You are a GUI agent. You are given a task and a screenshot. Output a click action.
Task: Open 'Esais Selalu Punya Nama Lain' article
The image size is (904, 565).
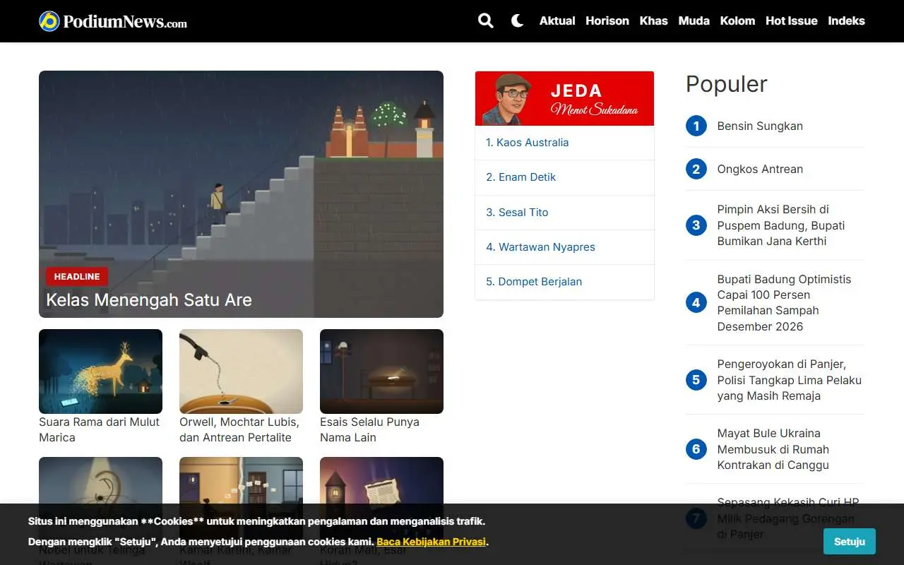point(369,429)
